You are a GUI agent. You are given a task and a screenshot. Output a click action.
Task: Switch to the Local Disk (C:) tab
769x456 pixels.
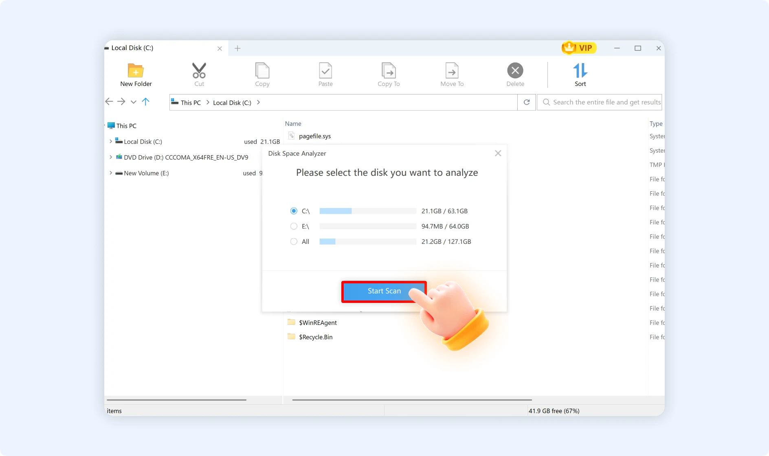click(x=132, y=48)
